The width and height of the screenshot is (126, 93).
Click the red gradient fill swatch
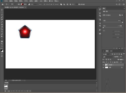(x=22, y=4)
